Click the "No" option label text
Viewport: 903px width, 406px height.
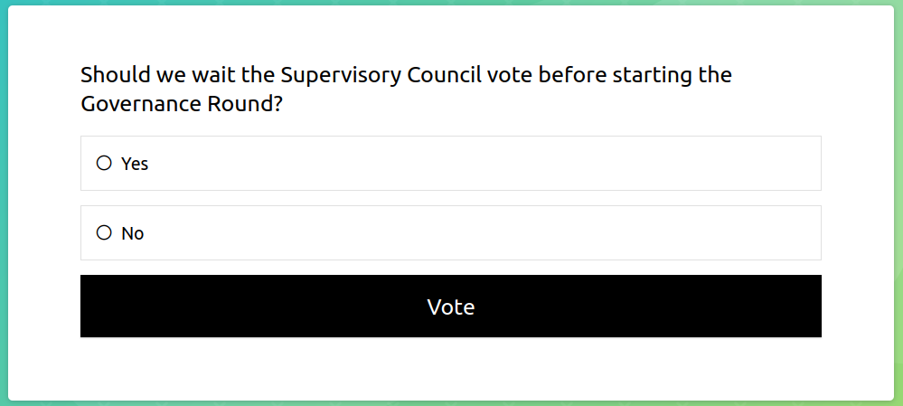tap(133, 233)
